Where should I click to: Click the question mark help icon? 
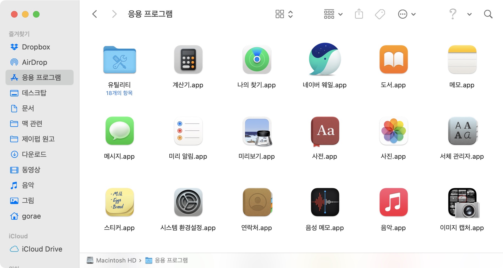pyautogui.click(x=453, y=14)
